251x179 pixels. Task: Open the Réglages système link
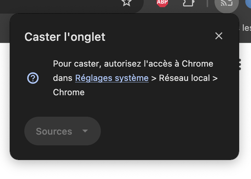112,78
